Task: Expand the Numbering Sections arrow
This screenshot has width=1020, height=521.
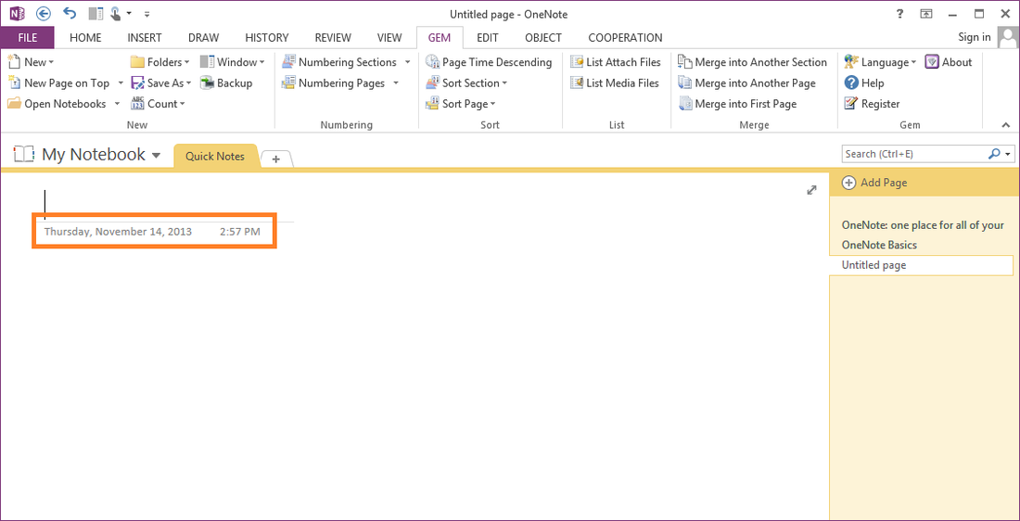Action: coord(407,62)
